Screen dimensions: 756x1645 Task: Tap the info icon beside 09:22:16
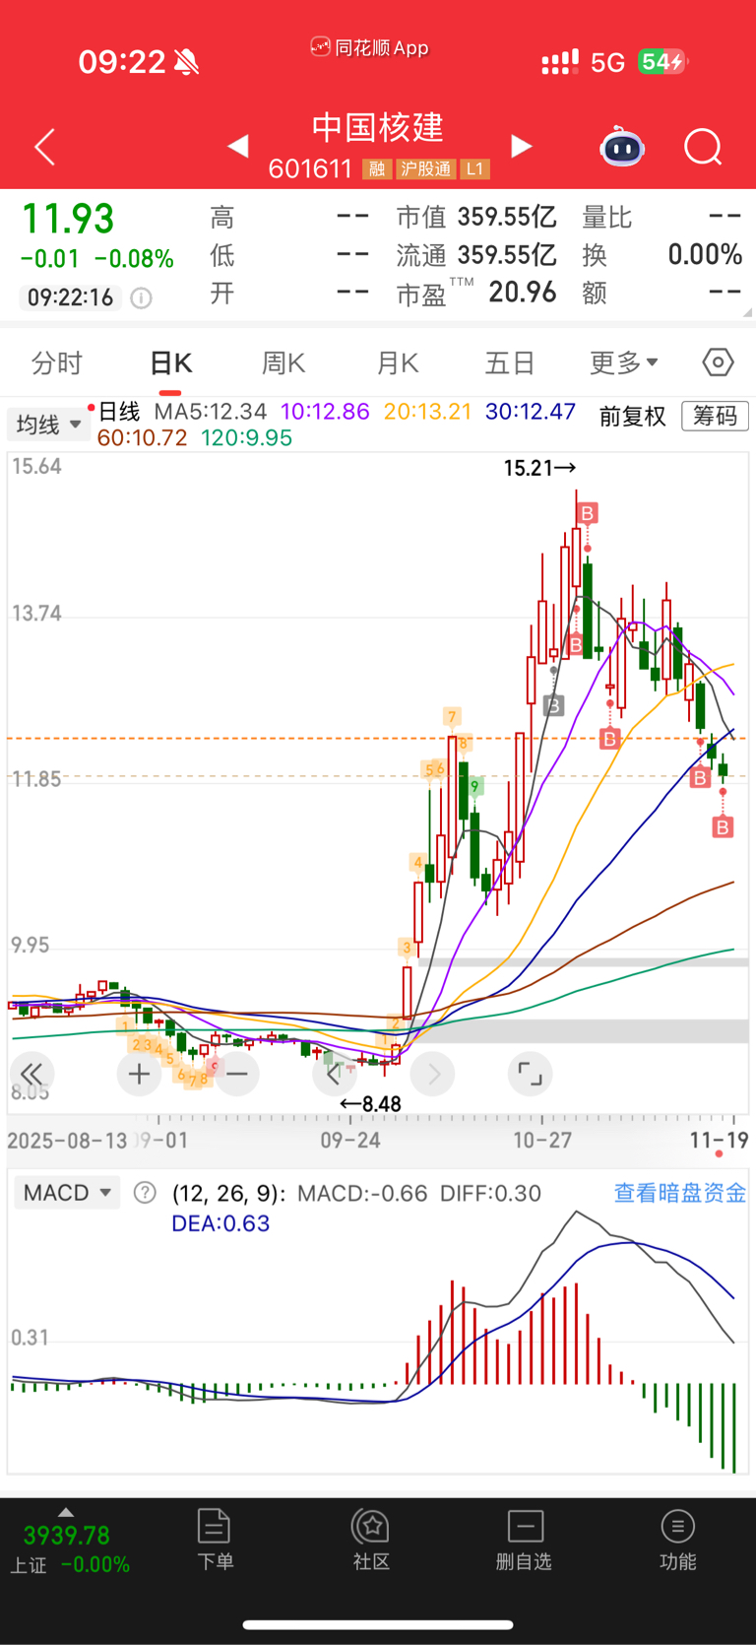click(x=142, y=297)
